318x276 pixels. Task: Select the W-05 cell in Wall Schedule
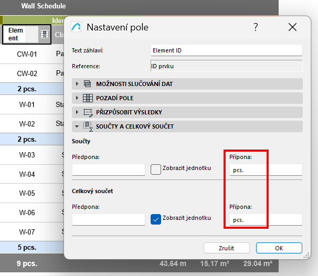click(x=27, y=193)
